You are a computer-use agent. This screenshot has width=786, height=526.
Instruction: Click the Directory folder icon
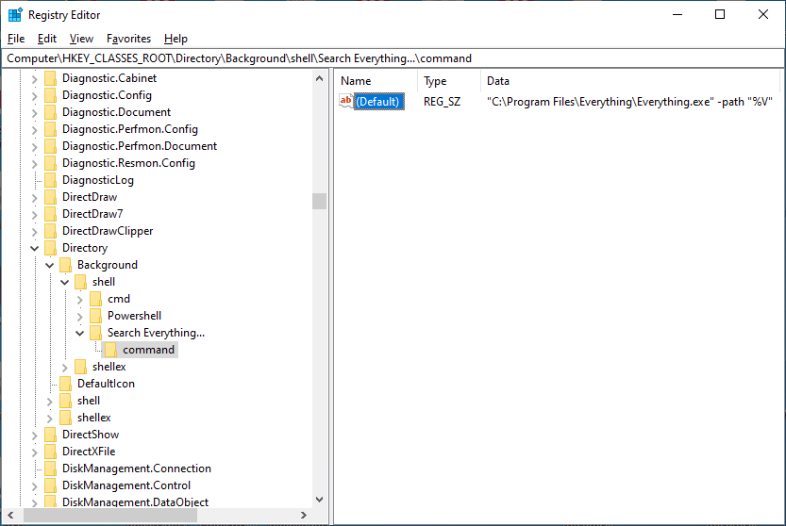tap(50, 248)
